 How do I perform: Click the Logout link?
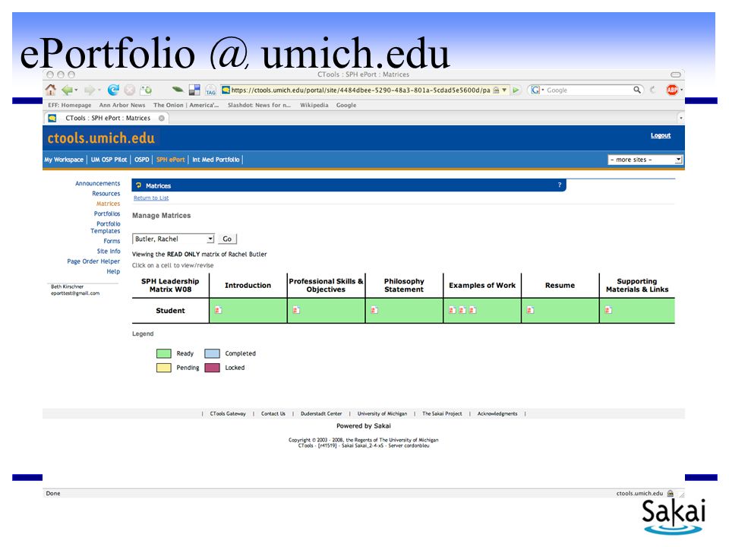coord(661,135)
